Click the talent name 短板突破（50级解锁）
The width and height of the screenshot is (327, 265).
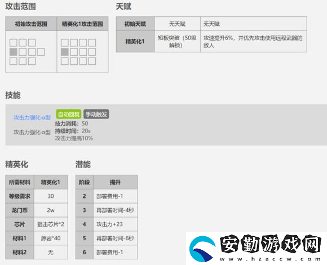[177, 41]
